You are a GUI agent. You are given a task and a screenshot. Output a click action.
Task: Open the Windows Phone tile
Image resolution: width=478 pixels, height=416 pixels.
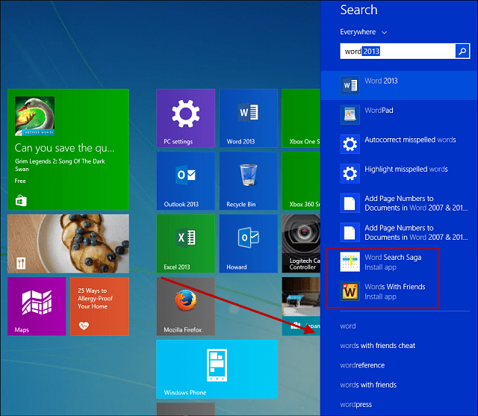pos(217,370)
